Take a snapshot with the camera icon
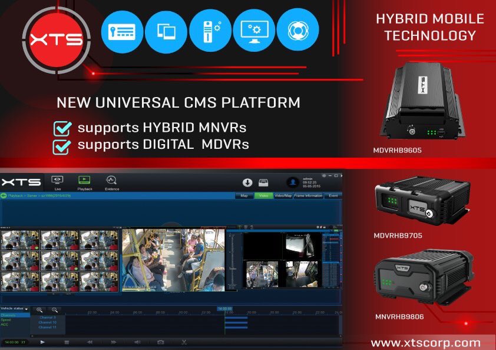This screenshot has height=350, width=496. click(x=161, y=342)
